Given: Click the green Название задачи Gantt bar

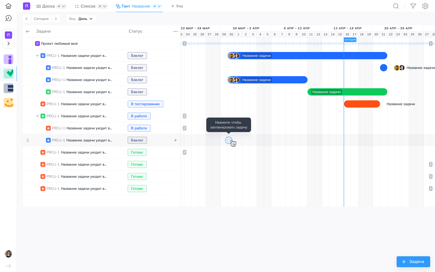Looking at the screenshot, I should coord(347,92).
